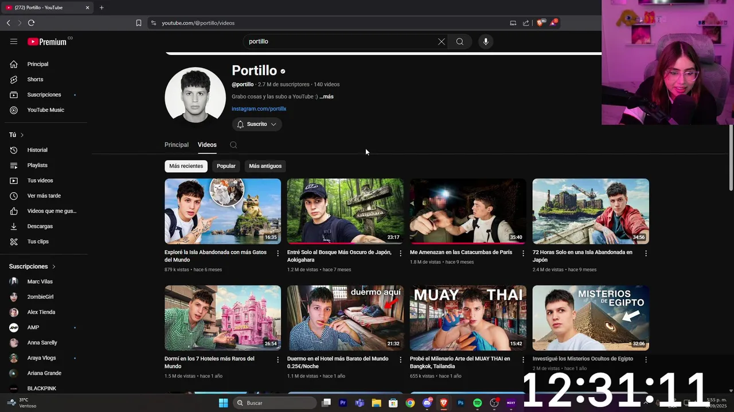Click the browser address bar URL

coord(198,23)
